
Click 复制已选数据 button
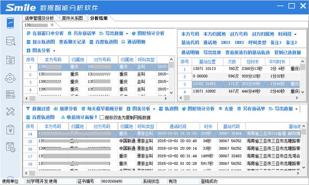click(288, 53)
